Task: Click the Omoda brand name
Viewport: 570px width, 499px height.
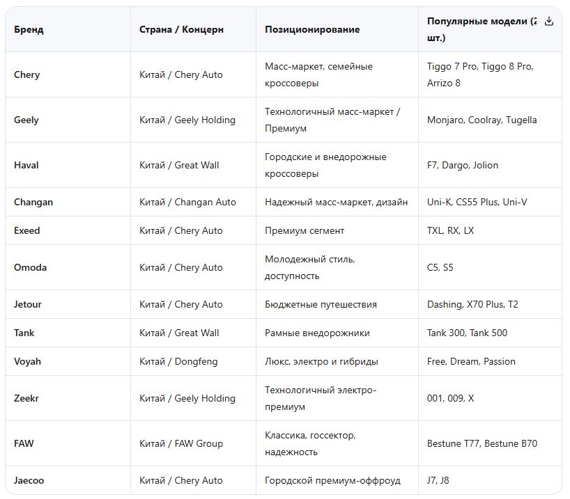Action: pyautogui.click(x=31, y=267)
